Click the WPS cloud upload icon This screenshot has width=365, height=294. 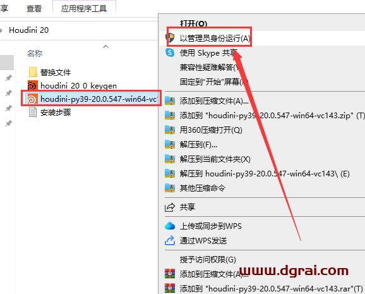(170, 226)
